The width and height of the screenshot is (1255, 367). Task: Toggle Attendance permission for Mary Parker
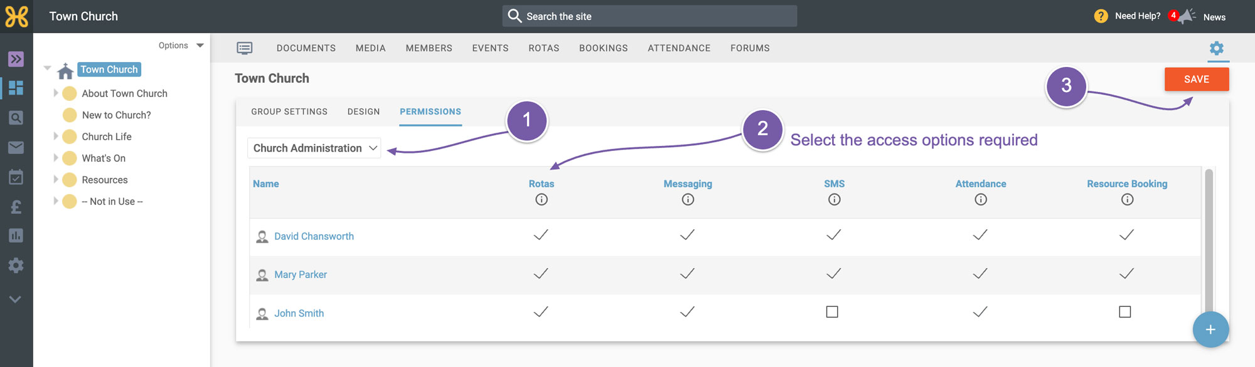point(980,274)
